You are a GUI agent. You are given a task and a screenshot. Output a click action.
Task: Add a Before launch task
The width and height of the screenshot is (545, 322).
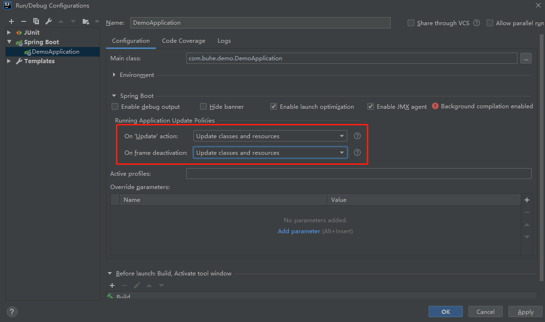(112, 285)
